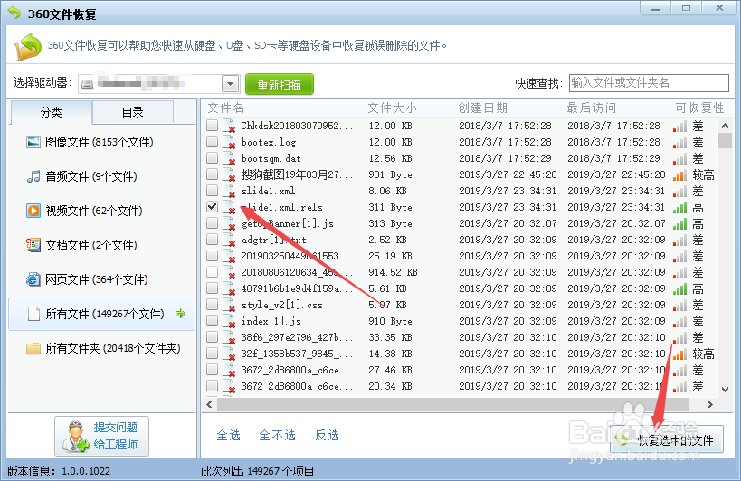Click the 提交问题给工程师 button
The image size is (741, 481).
(101, 436)
